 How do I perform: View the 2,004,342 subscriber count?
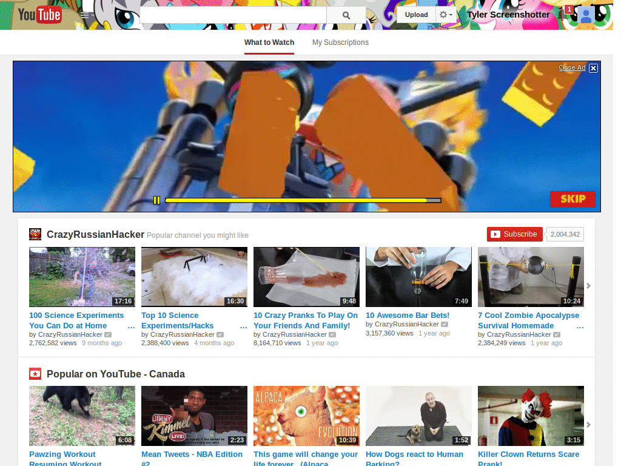(x=565, y=234)
